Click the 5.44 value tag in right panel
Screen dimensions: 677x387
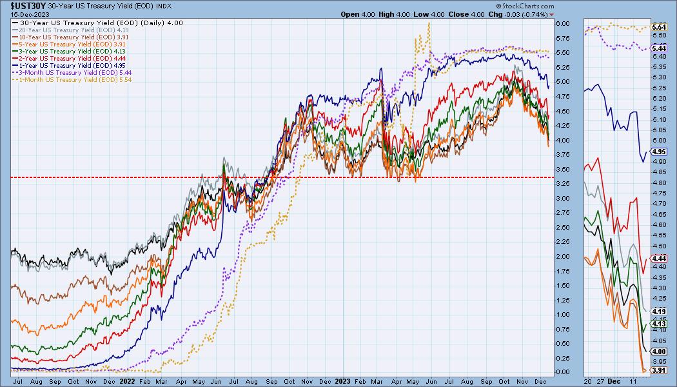(x=659, y=48)
